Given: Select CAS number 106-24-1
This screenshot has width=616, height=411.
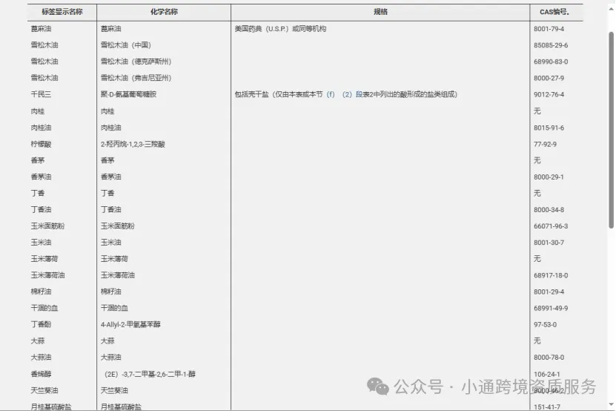Looking at the screenshot, I should pos(547,374).
